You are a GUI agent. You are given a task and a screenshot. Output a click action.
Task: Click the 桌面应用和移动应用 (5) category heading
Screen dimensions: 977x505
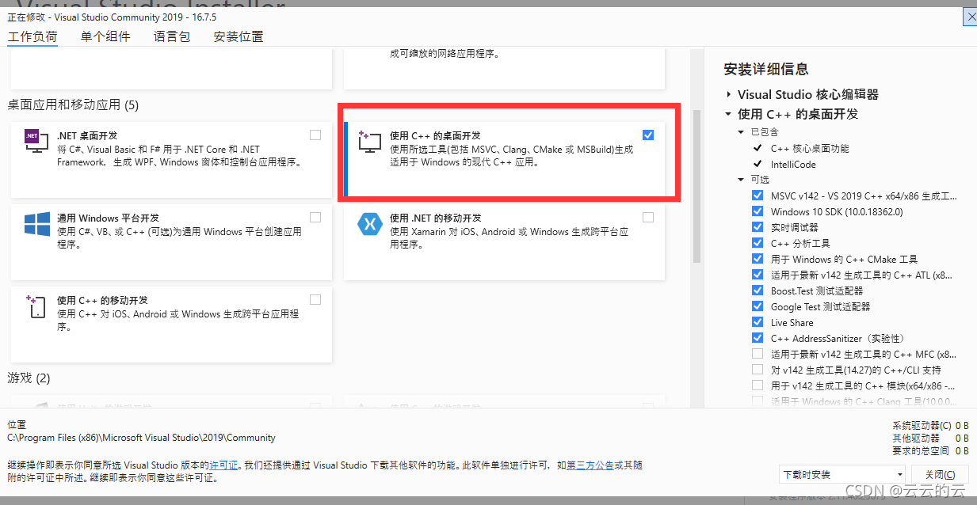point(73,104)
